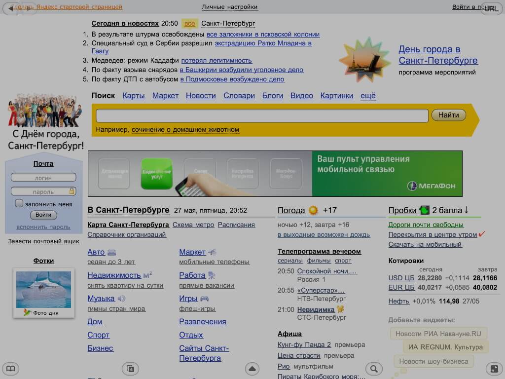Select the Маркет search tab
Screen dimensions: 505x379
(x=166, y=96)
